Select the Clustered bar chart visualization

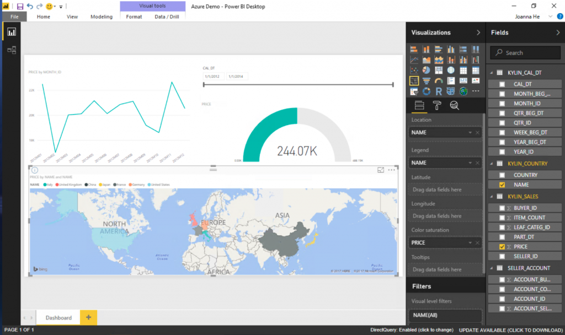point(439,49)
